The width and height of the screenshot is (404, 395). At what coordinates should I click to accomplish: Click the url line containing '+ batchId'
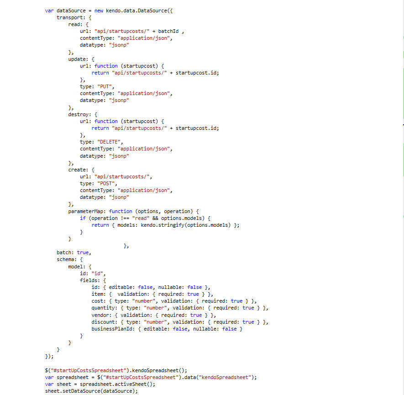[132, 31]
